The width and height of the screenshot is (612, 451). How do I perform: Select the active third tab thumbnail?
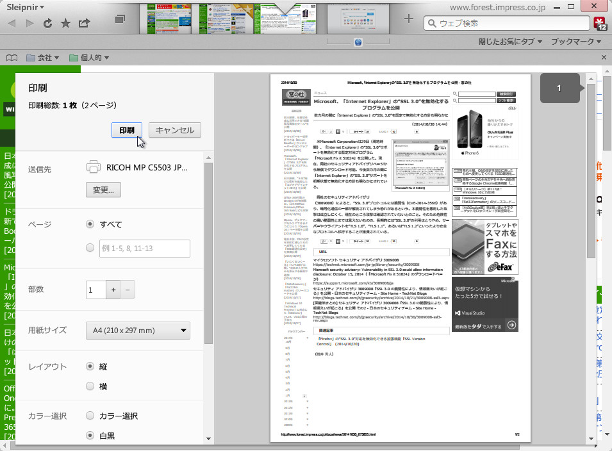point(285,19)
